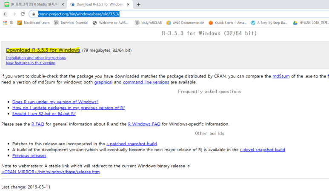This screenshot has height=195, width=329.
Task: Go back using the browser back arrow
Action: click(5, 14)
